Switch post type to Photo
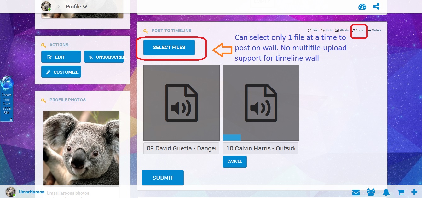 pos(342,30)
